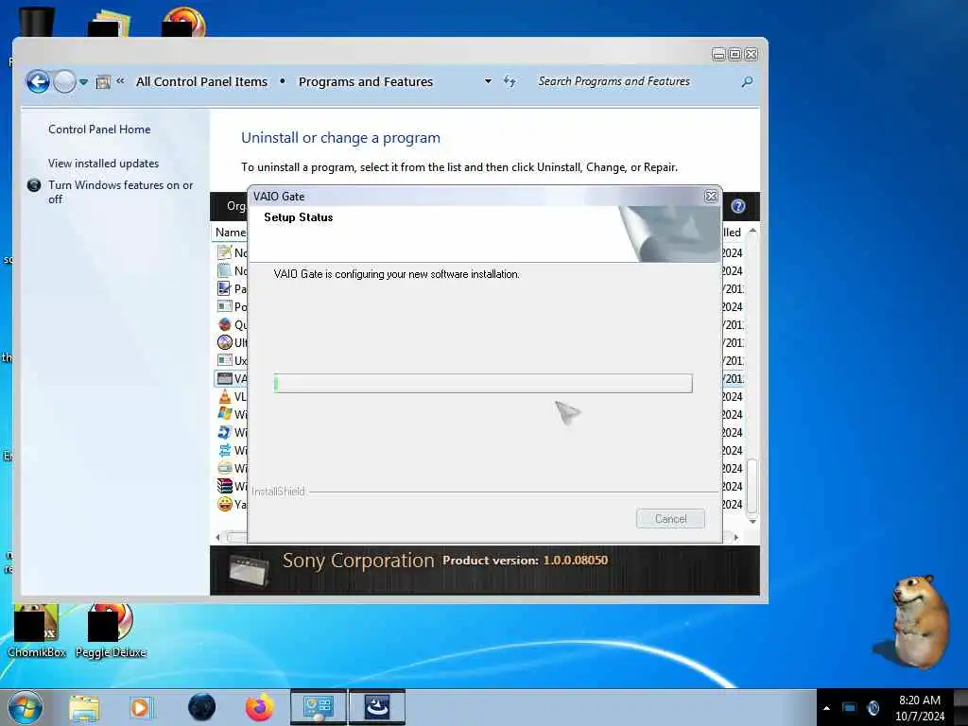Select Programs and Features breadcrumb
Viewport: 968px width, 726px height.
coord(366,81)
